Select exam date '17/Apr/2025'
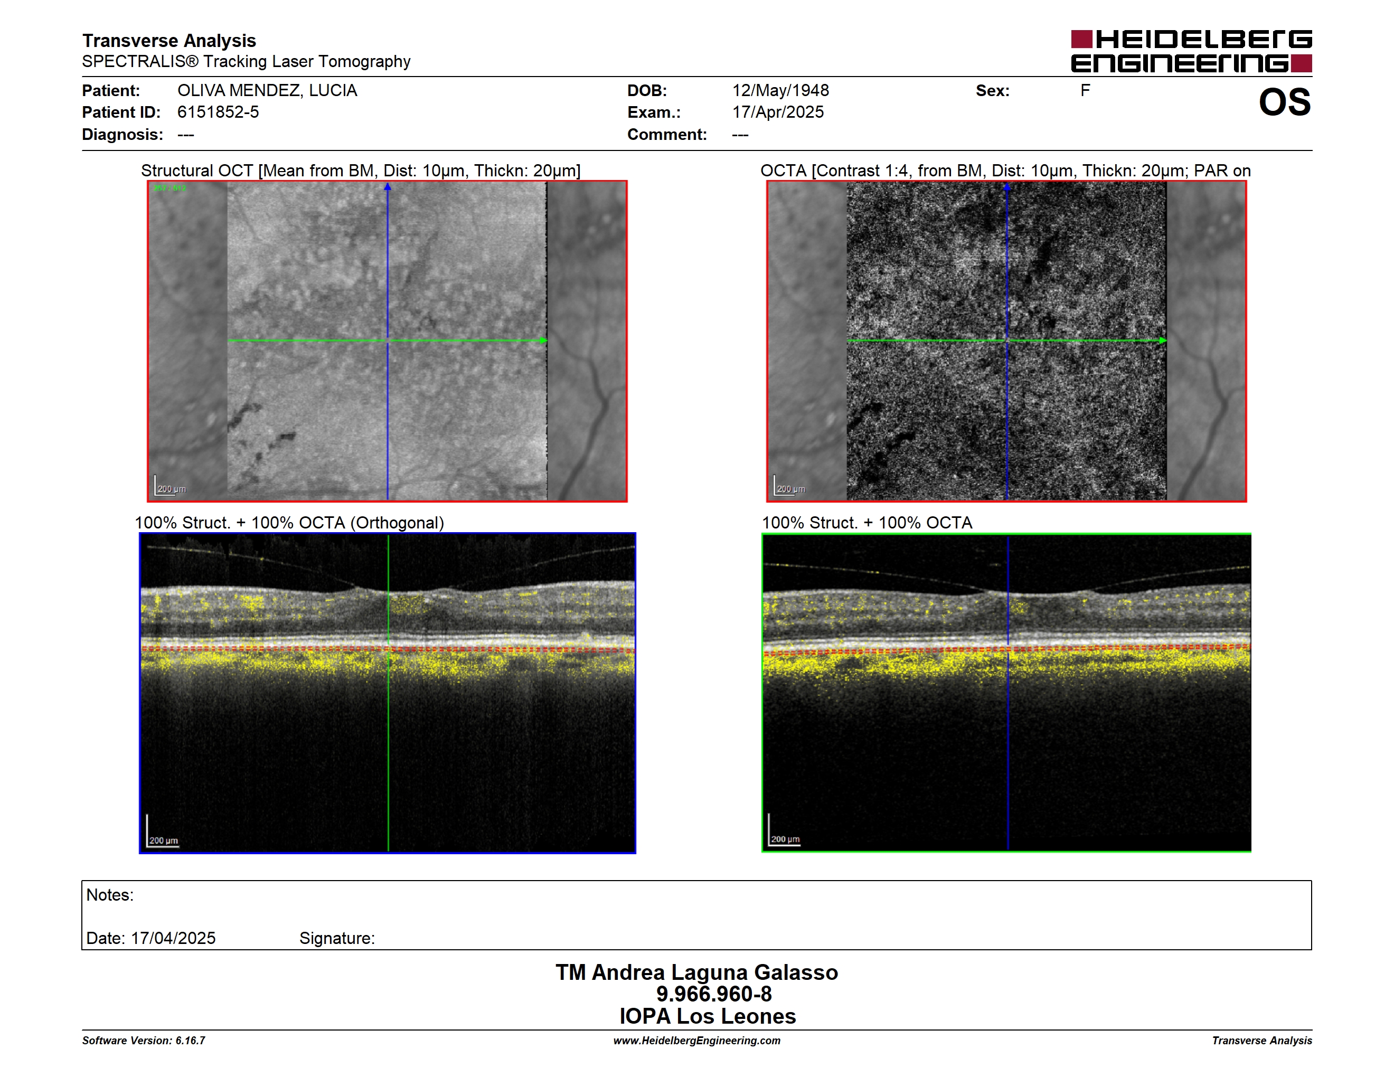The height and width of the screenshot is (1077, 1394). (778, 112)
